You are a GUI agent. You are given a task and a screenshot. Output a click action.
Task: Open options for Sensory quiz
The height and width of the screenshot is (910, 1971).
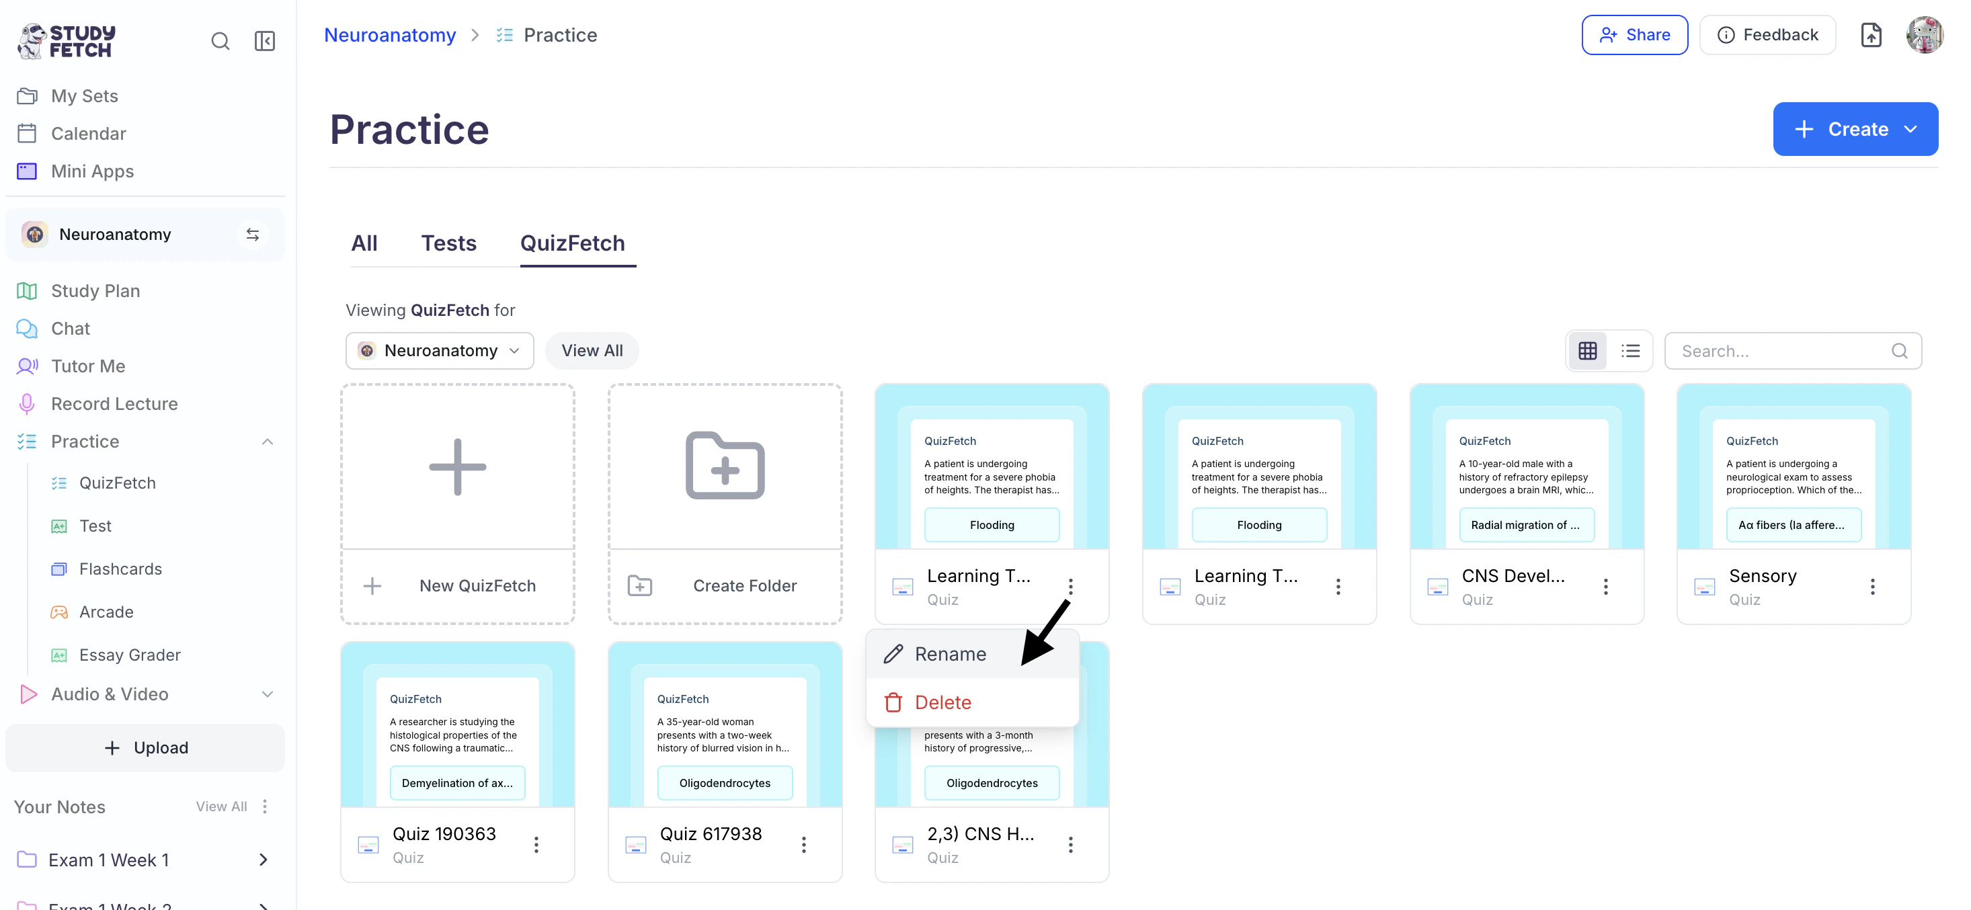click(1872, 586)
